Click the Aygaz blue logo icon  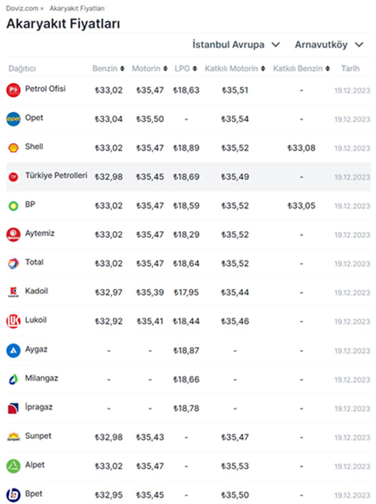pos(13,350)
